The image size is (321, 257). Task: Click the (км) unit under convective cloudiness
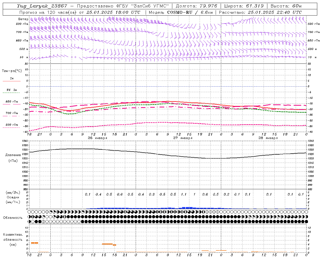click(x=13, y=244)
